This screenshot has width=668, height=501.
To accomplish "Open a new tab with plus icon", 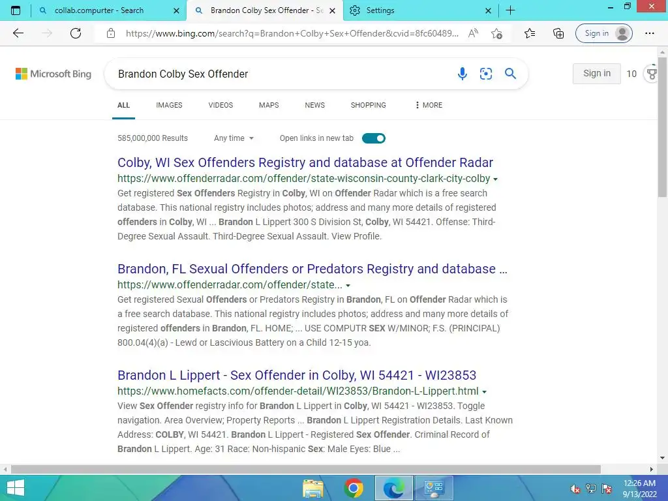I will pos(510,10).
